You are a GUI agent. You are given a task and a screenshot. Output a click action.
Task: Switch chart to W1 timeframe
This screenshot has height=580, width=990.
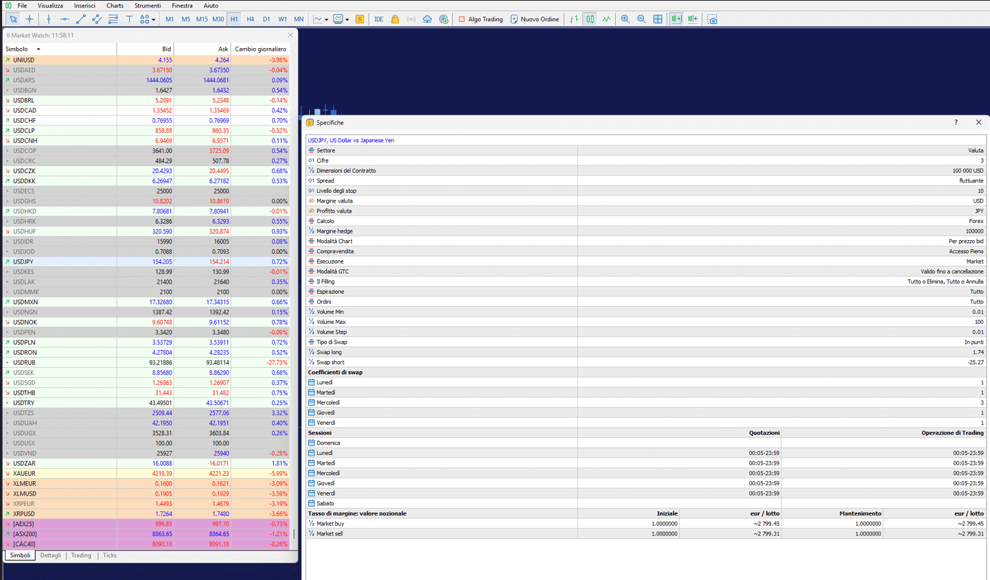pyautogui.click(x=282, y=19)
